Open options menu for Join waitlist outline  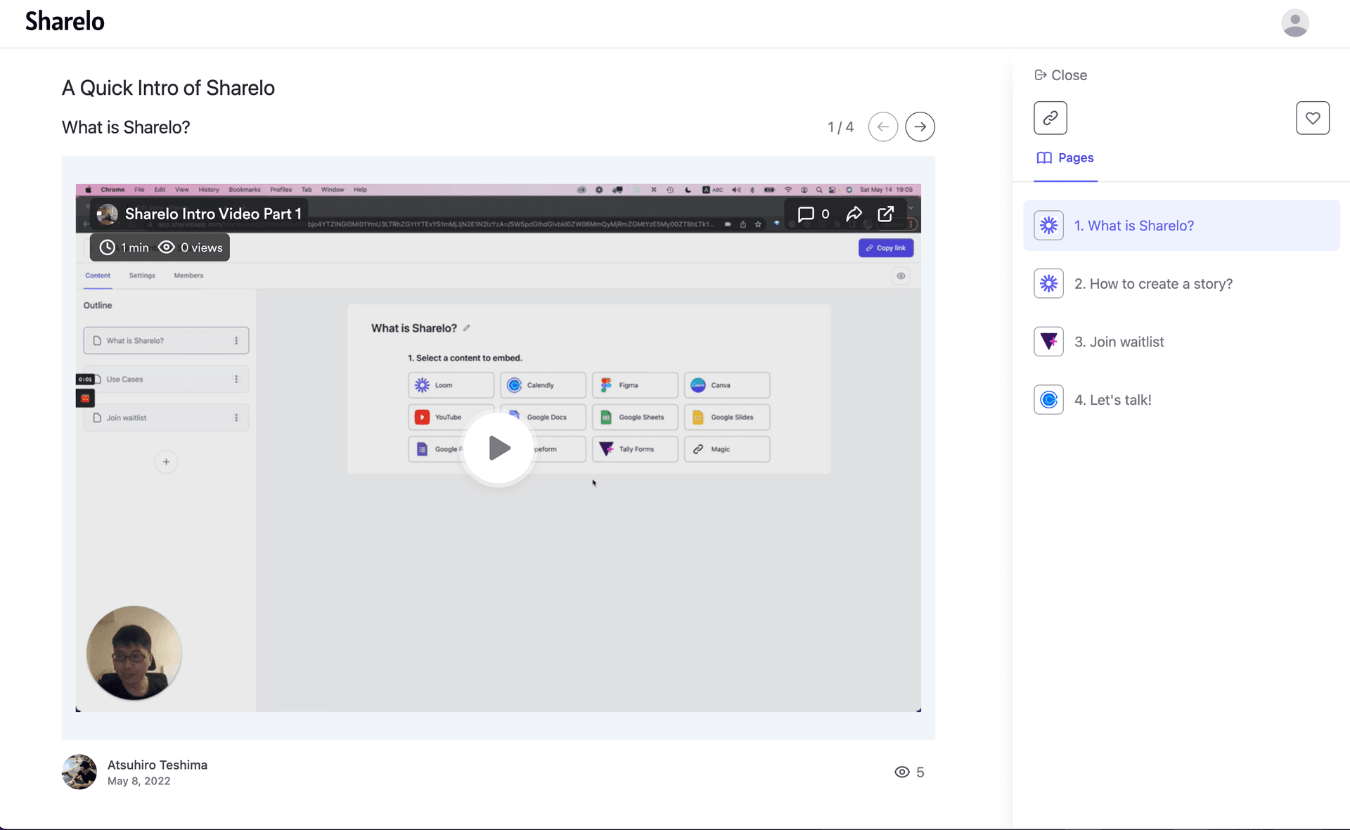(236, 418)
